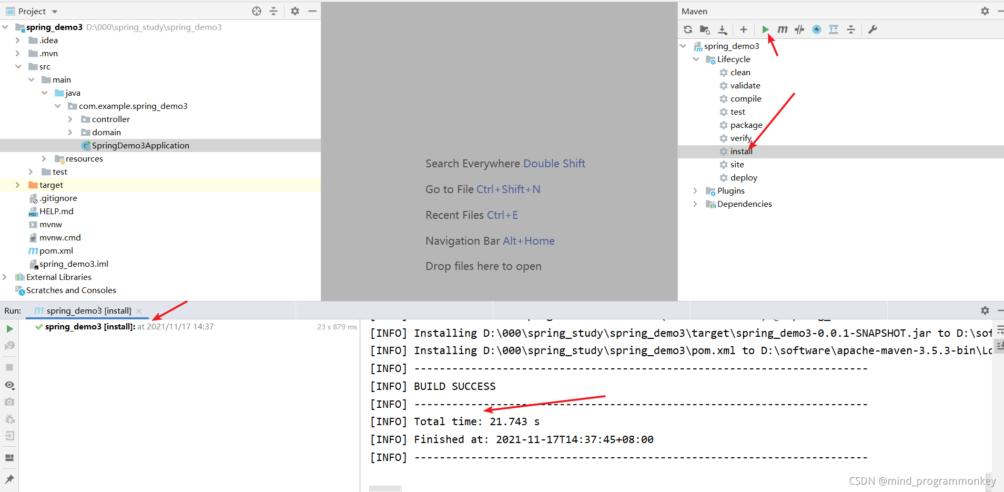Add a Maven project with plus icon
The image size is (1004, 492).
pos(744,29)
